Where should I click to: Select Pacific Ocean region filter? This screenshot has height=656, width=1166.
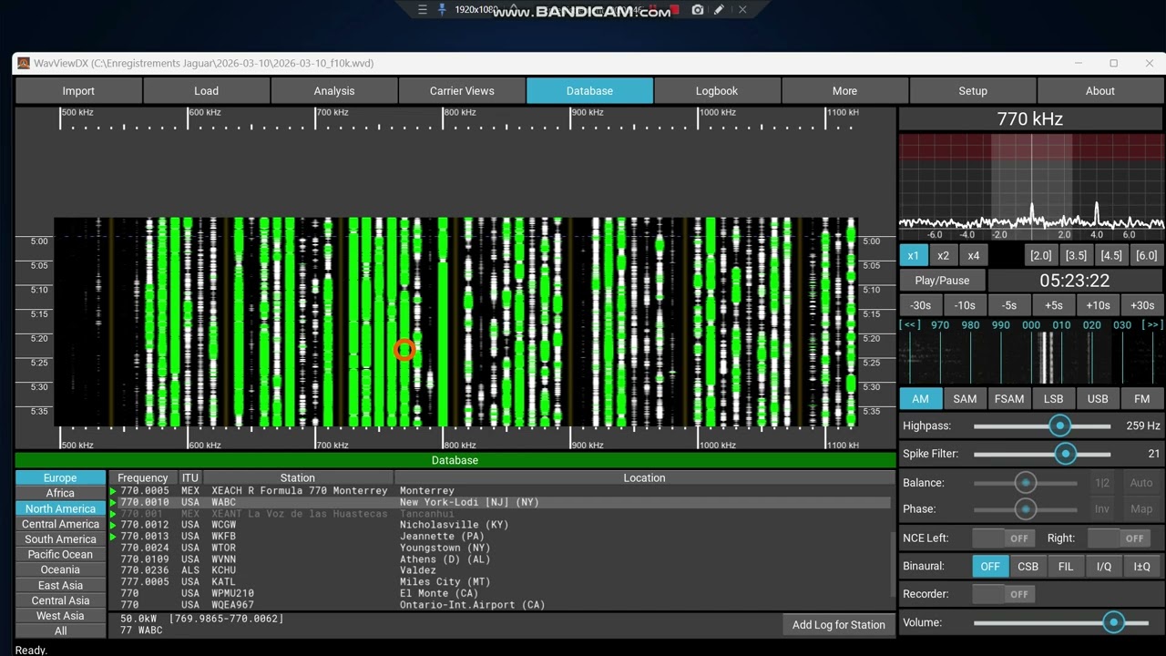60,555
